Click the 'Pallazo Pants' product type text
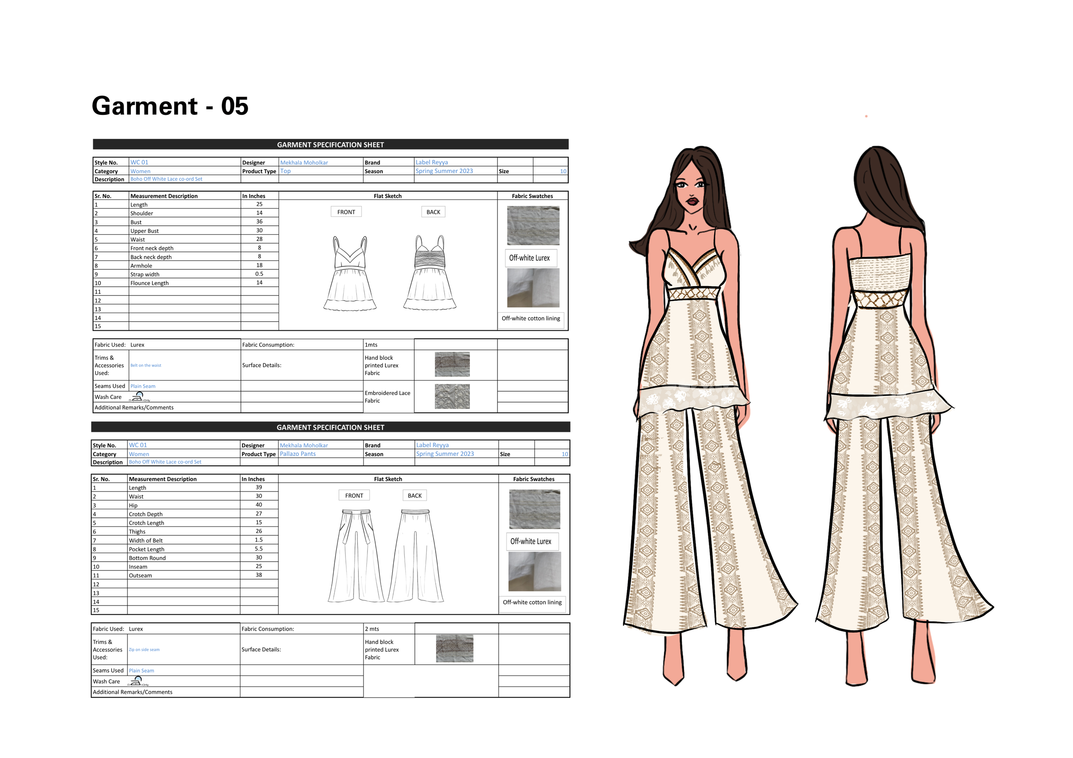The image size is (1073, 758). coord(298,454)
